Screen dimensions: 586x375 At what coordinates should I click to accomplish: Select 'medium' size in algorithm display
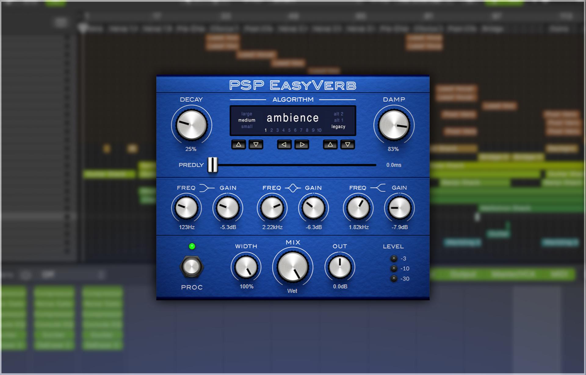pyautogui.click(x=247, y=120)
